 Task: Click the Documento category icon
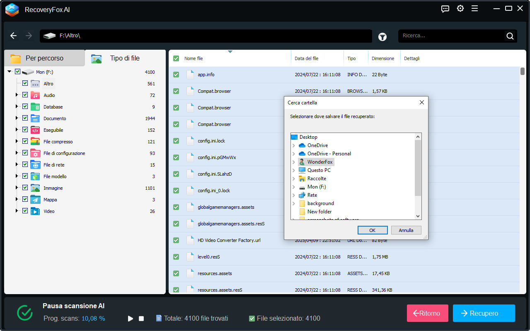point(35,118)
